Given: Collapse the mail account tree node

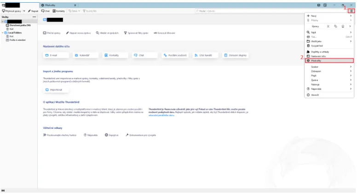Looking at the screenshot, I should tap(3, 22).
